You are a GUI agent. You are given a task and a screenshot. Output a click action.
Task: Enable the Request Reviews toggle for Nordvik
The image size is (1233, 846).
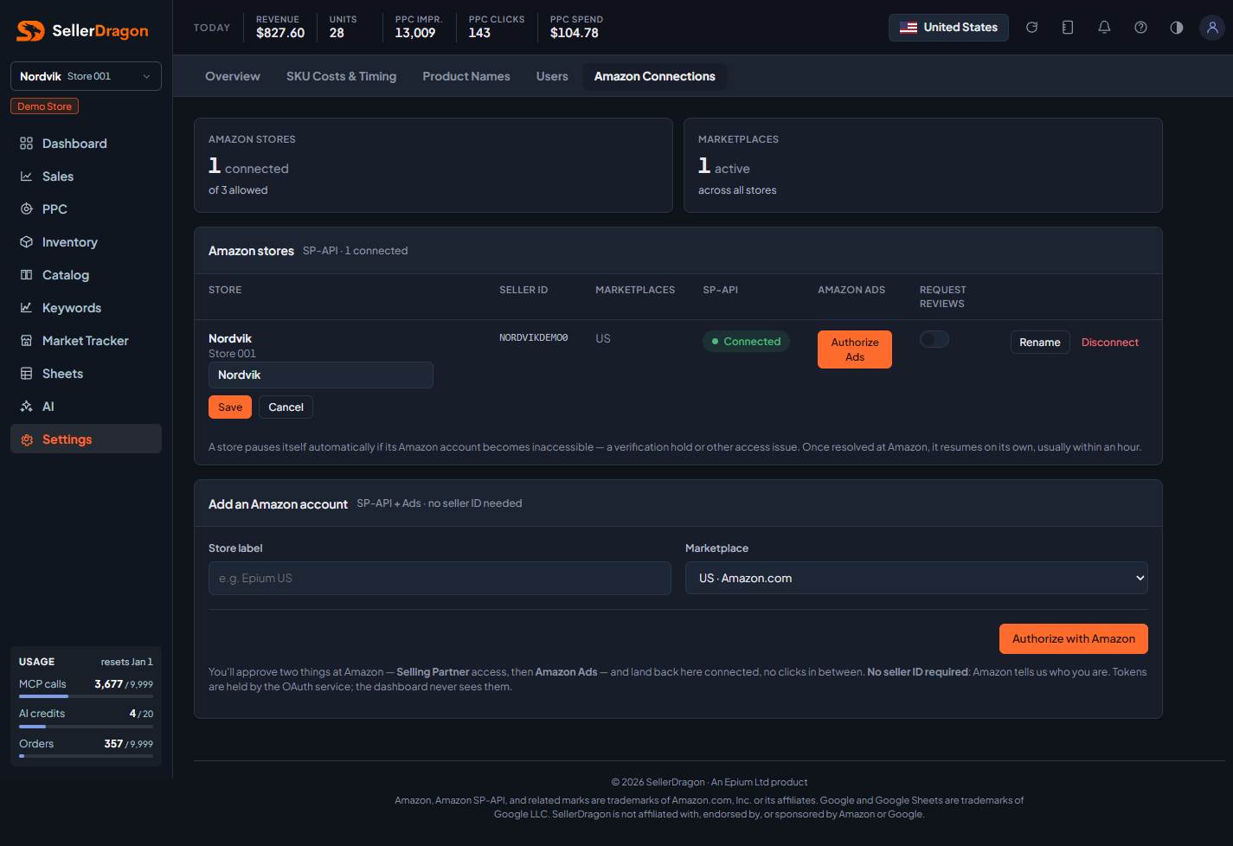(934, 339)
